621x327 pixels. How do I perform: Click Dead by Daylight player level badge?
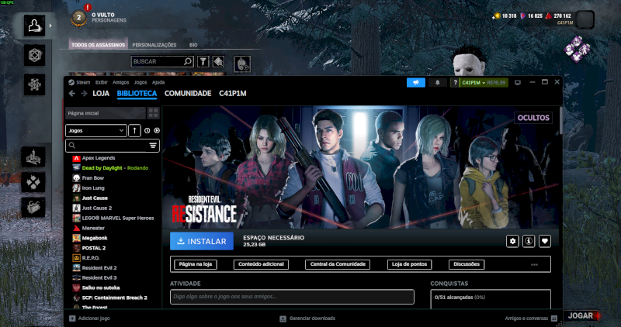tap(79, 18)
